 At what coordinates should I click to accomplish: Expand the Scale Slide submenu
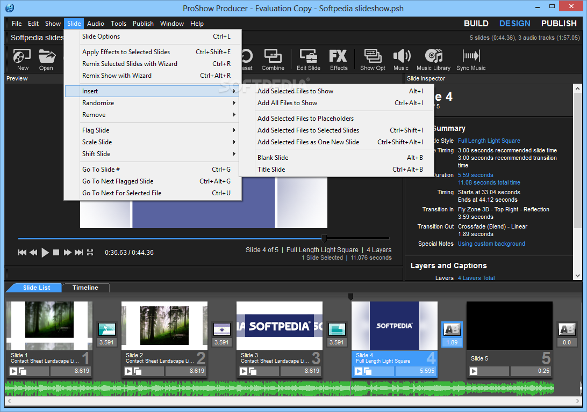click(x=153, y=142)
